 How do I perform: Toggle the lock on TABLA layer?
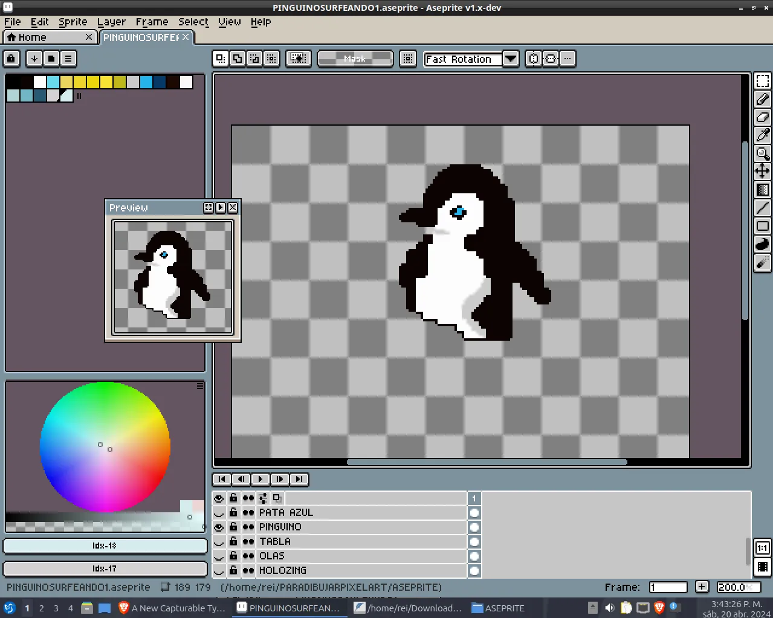tap(233, 541)
